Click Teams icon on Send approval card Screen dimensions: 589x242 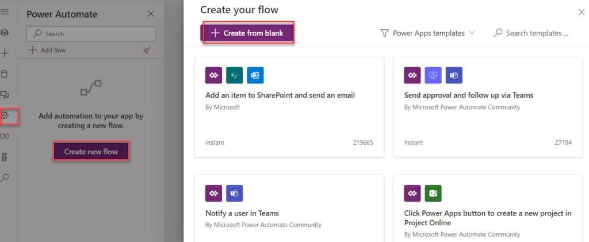pyautogui.click(x=454, y=75)
